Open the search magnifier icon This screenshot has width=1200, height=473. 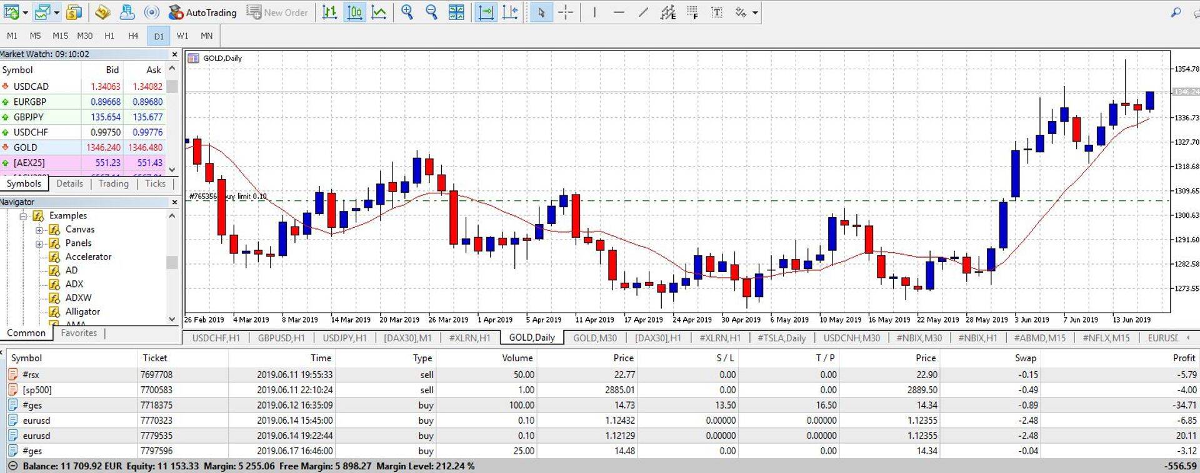coord(1176,12)
